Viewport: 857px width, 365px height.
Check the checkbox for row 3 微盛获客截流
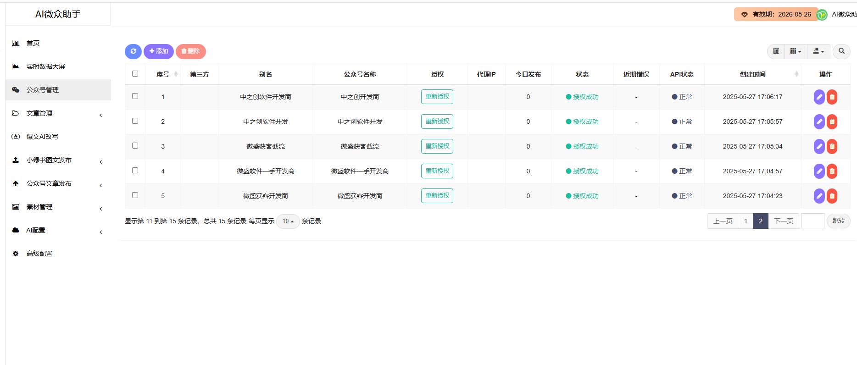point(135,145)
